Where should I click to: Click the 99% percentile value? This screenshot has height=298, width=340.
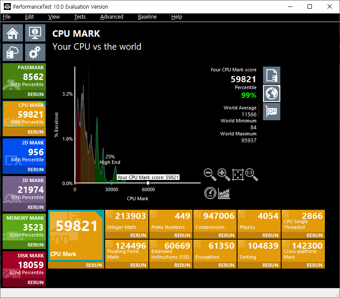point(249,95)
